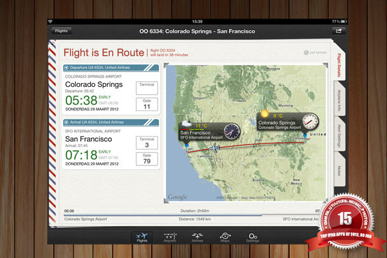Click the San Francisco clock icon
The height and width of the screenshot is (258, 387).
click(x=232, y=132)
